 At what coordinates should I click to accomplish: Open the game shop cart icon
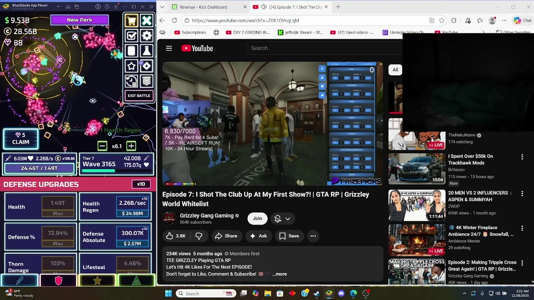(x=131, y=21)
